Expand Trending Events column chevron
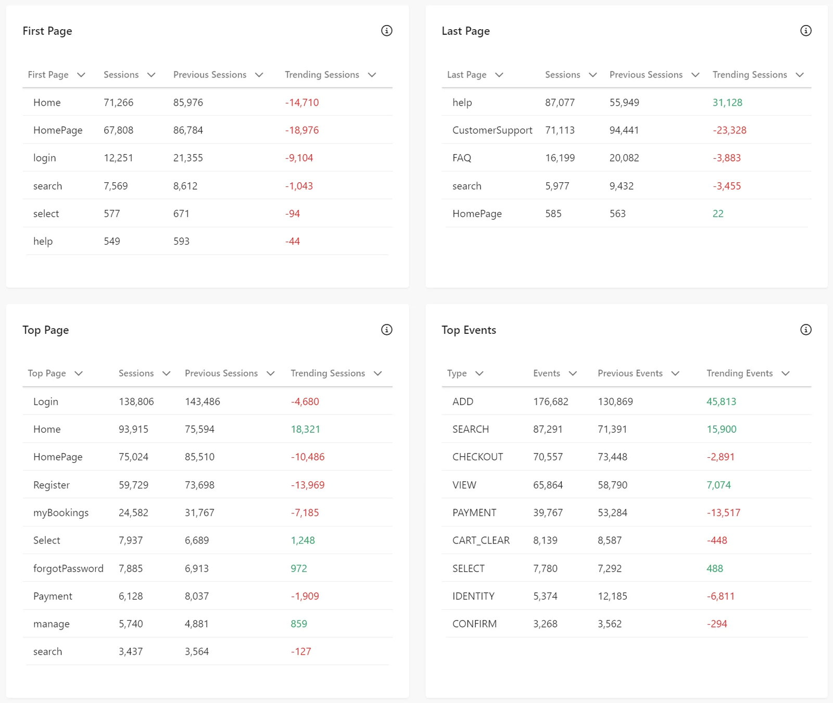 [x=786, y=373]
